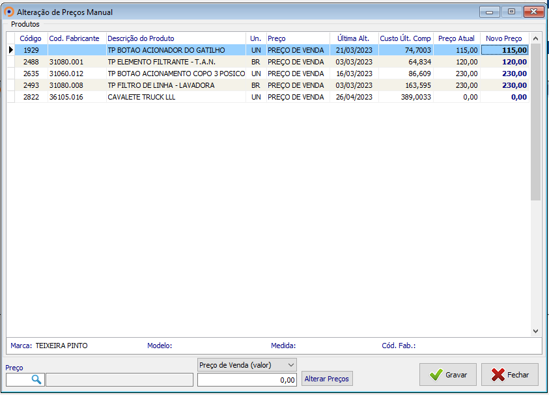Click the Gravar save button
549x395 pixels.
[448, 375]
